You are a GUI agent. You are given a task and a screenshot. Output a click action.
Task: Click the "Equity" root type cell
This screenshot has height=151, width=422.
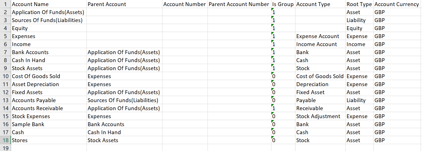355,28
